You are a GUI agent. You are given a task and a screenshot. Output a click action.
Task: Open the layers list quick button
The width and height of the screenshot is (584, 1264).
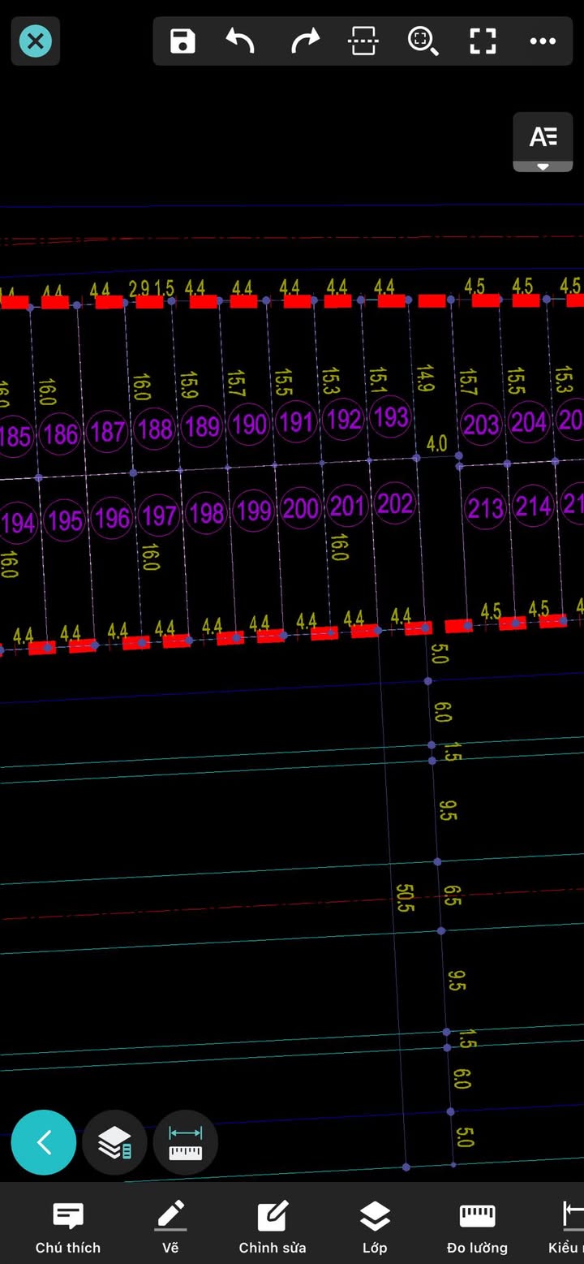114,1143
